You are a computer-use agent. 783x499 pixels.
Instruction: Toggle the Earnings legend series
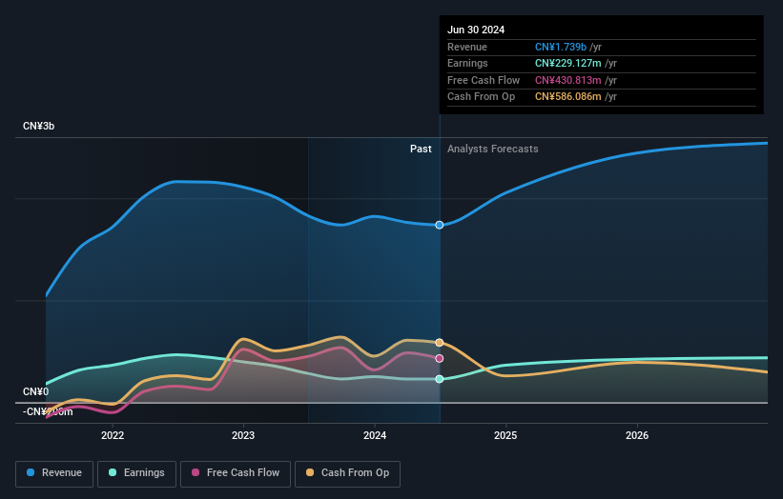[x=136, y=473]
